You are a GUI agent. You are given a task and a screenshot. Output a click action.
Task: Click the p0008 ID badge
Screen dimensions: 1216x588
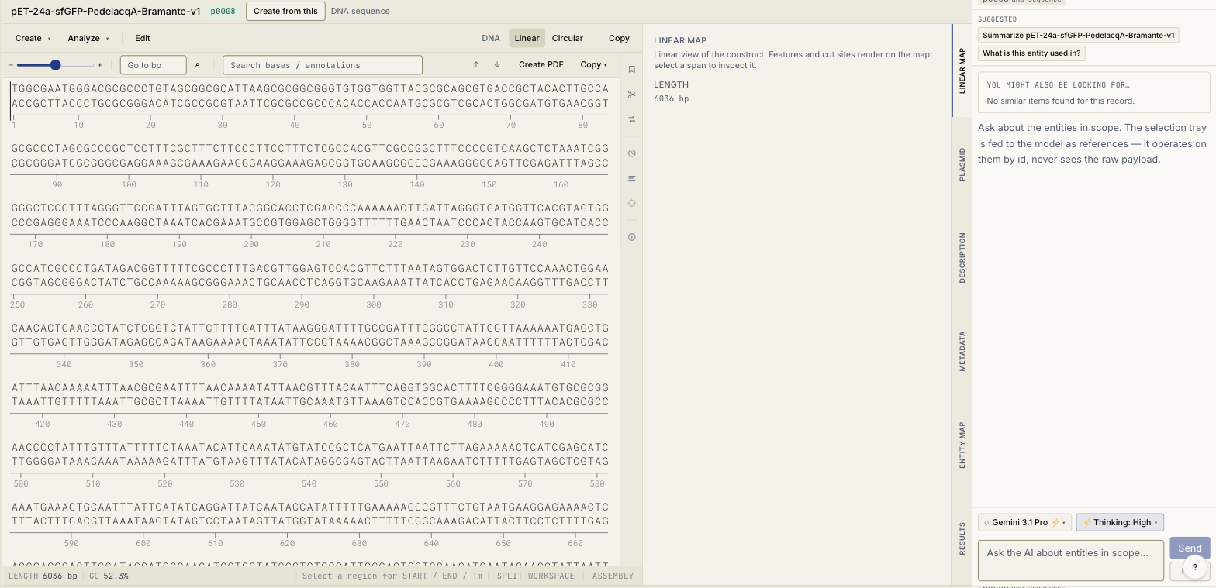click(223, 12)
